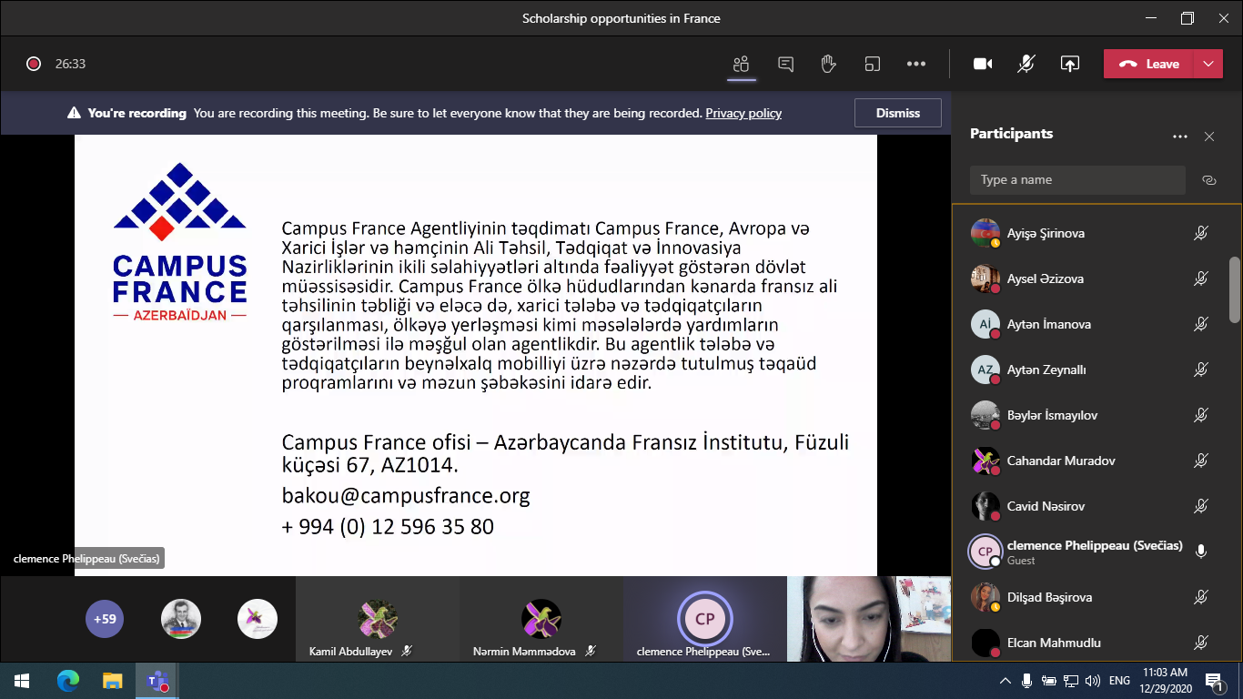Click muted mic icon for Bəylər İsmayılov
This screenshot has width=1243, height=699.
click(1201, 415)
